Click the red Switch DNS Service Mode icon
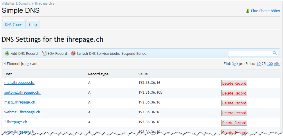Viewport: 283px width, 138px height. pyautogui.click(x=73, y=53)
